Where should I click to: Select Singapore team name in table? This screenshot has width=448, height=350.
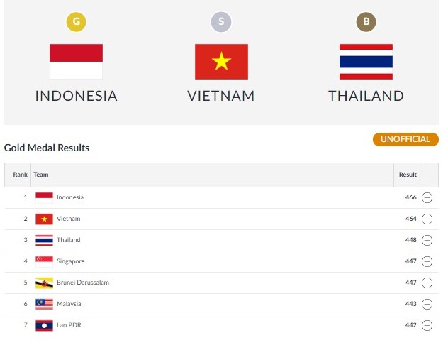pos(71,261)
